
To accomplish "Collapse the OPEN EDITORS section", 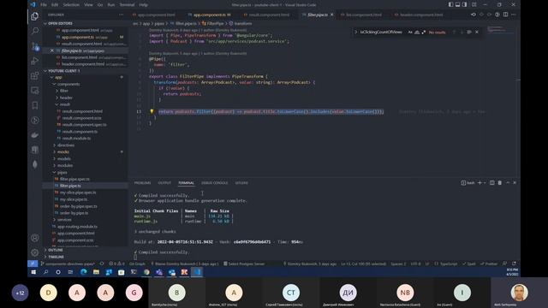I will pyautogui.click(x=45, y=23).
